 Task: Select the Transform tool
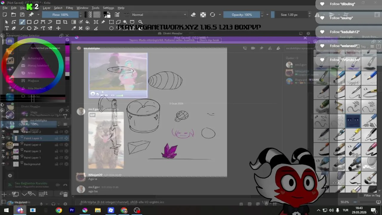[x=58, y=22]
